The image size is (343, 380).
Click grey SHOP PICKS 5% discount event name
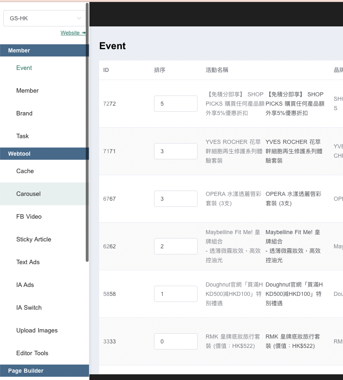coord(234,104)
